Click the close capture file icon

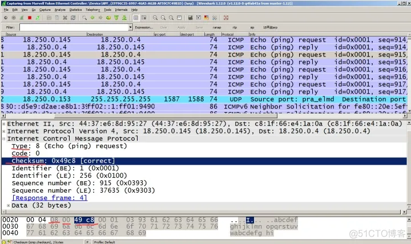[x=65, y=18]
